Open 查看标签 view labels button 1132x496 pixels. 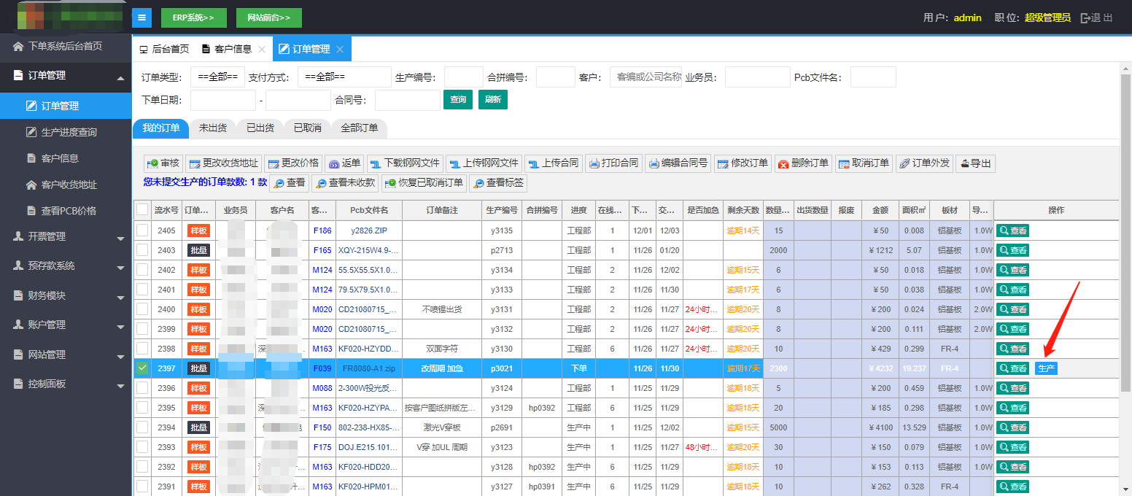coord(498,183)
